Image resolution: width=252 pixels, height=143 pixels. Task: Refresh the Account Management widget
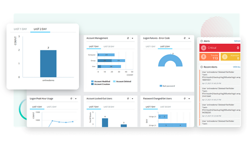pyautogui.click(x=128, y=38)
